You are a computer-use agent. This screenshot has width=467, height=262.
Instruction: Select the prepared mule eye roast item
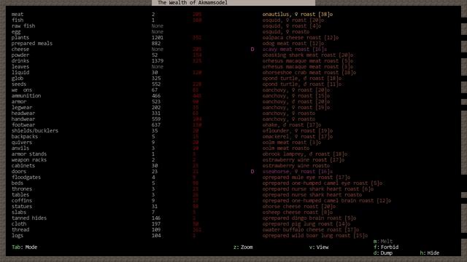(306, 177)
